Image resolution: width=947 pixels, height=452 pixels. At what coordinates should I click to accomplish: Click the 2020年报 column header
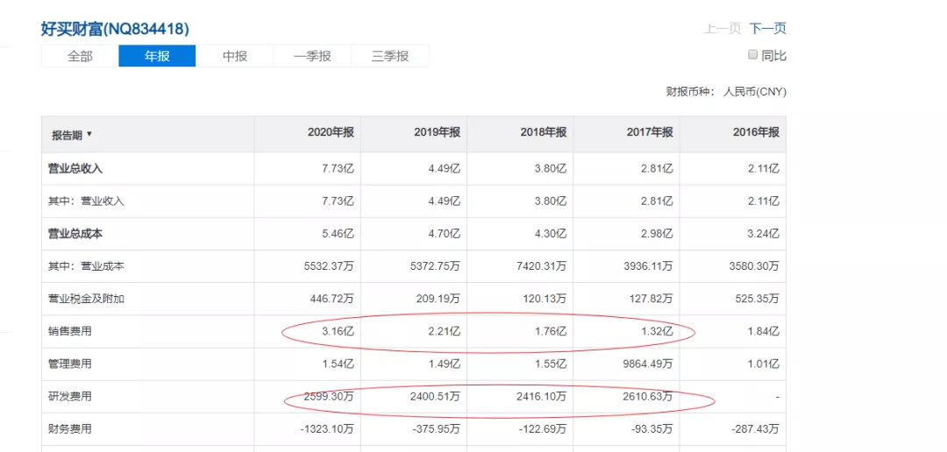[x=331, y=133]
